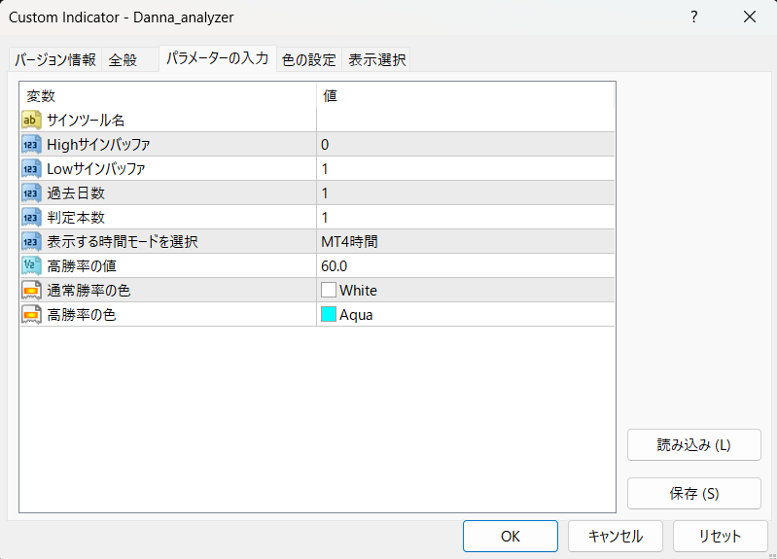Image resolution: width=777 pixels, height=559 pixels.
Task: Click the empty サインツール名 value field
Action: pyautogui.click(x=465, y=120)
